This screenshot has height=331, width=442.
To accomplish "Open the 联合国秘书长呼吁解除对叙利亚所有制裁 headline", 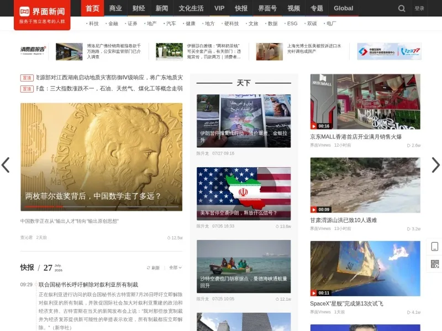I will 88,285.
